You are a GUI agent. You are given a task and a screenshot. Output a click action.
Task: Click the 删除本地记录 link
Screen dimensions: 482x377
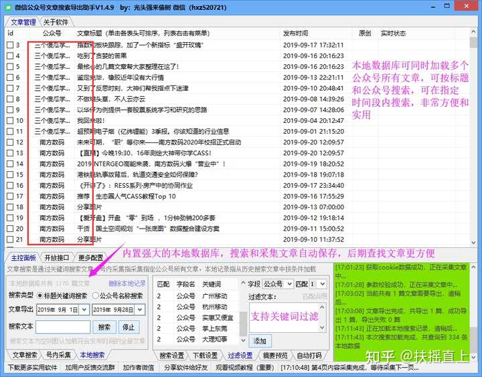pyautogui.click(x=127, y=283)
